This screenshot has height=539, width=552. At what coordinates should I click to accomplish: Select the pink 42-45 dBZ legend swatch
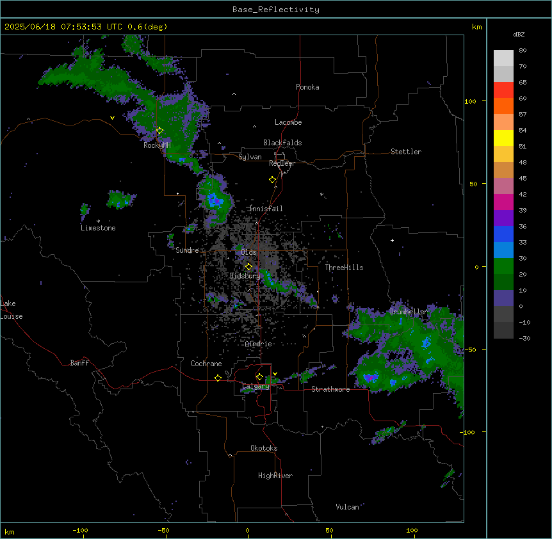tap(503, 186)
